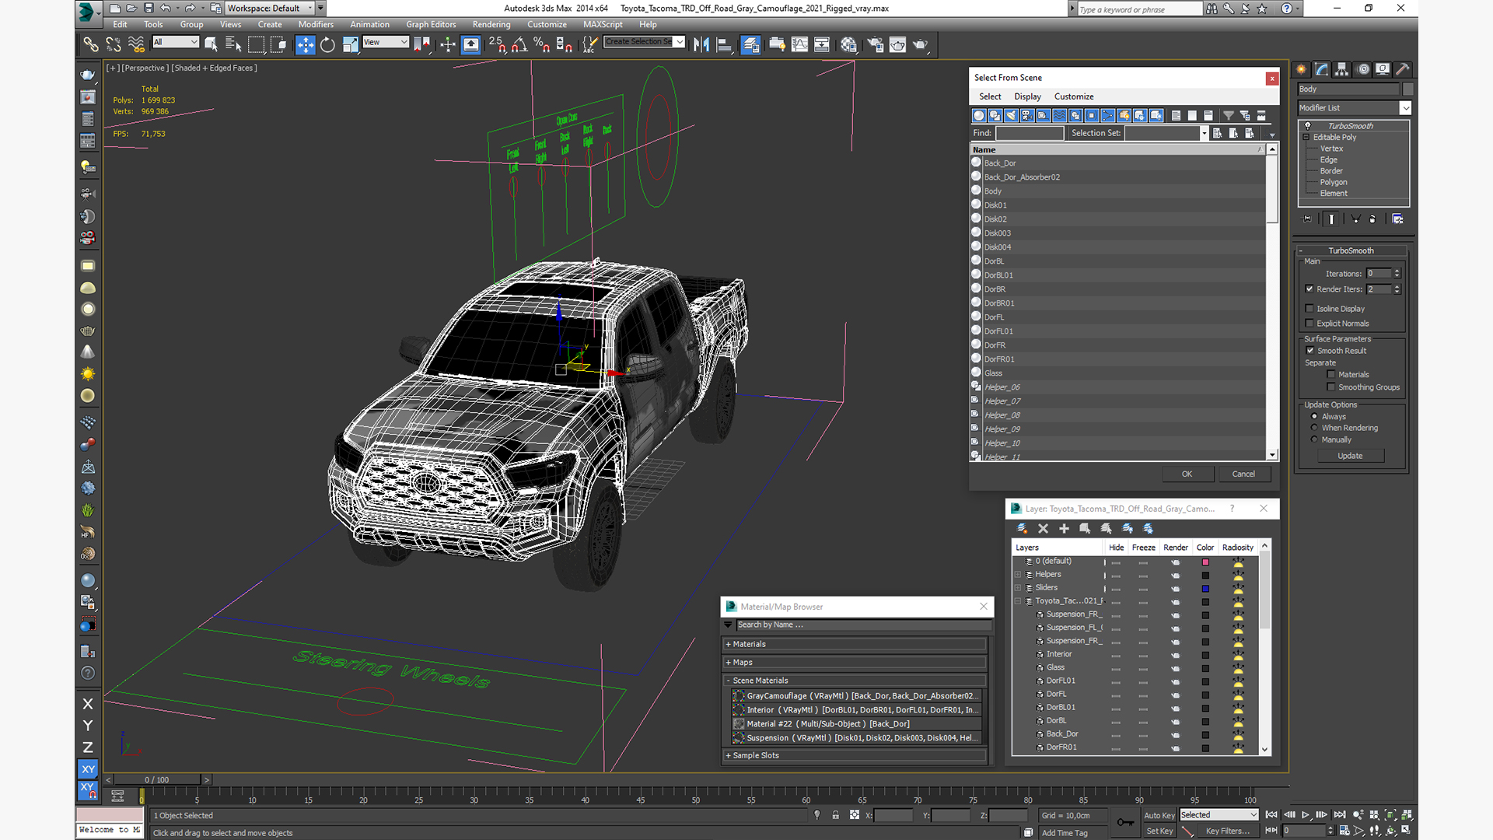Open the Modifiers menu

point(316,24)
